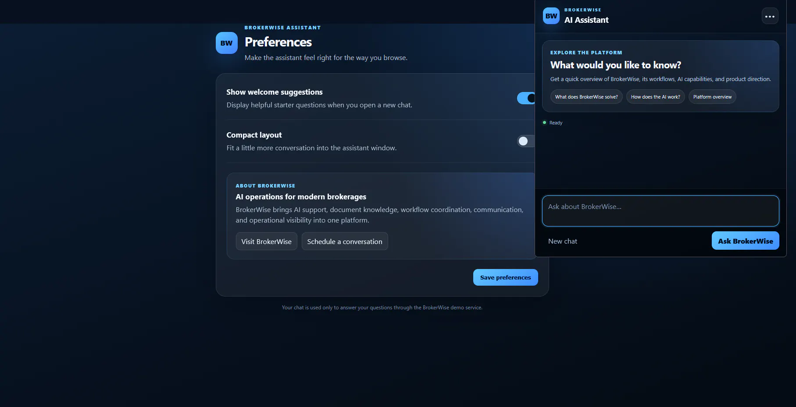796x407 pixels.
Task: Toggle Show welcome suggestions switch
Action: [526, 98]
